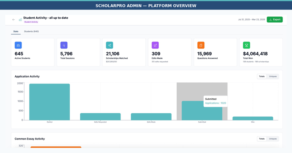Switch Application Activity chart to Uniques
Image resolution: width=292 pixels, height=153 pixels.
[x=273, y=76]
